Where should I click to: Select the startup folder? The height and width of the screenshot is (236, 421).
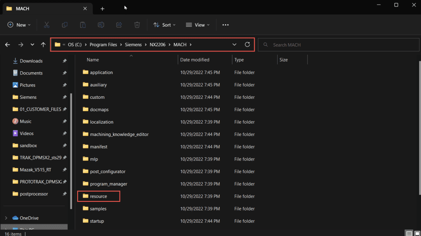[93, 221]
